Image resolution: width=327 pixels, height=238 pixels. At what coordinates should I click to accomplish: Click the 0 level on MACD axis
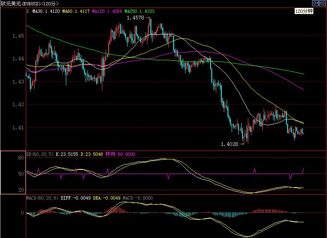(x=22, y=213)
